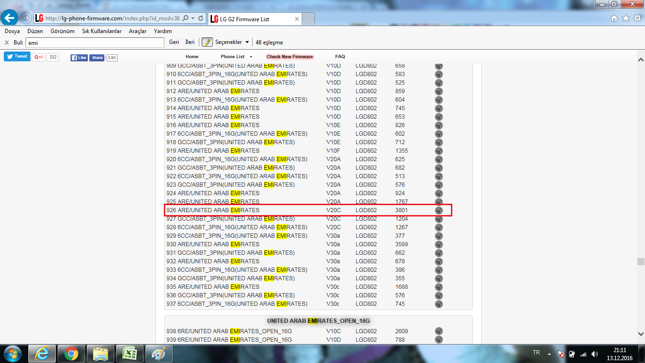Expand the Seçenekler dropdown
The image size is (645, 363).
coord(232,42)
